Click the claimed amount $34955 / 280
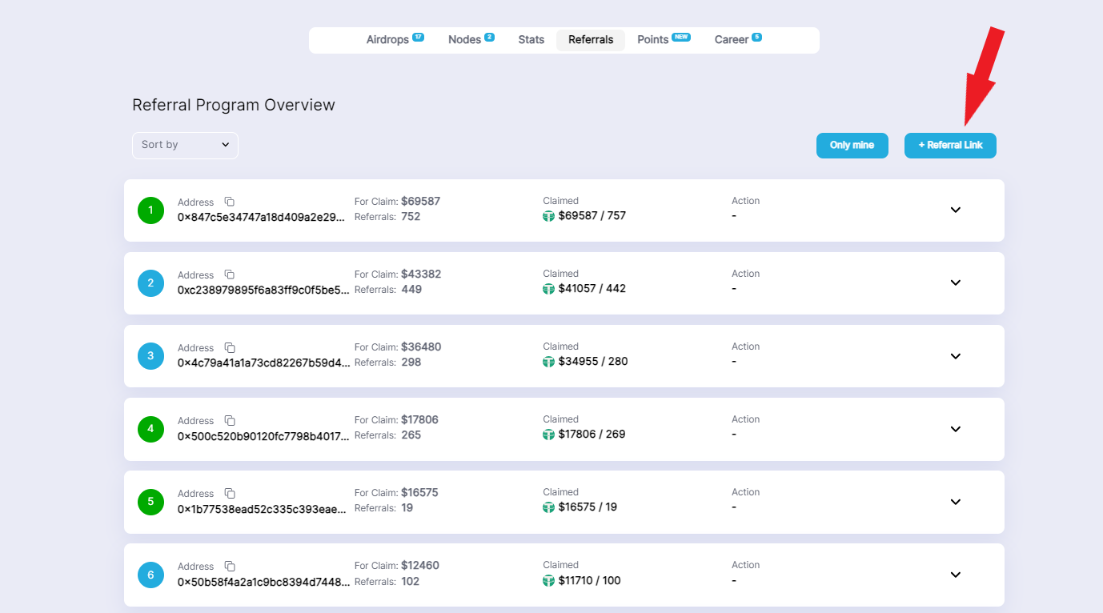Viewport: 1103px width, 613px height. (x=593, y=362)
